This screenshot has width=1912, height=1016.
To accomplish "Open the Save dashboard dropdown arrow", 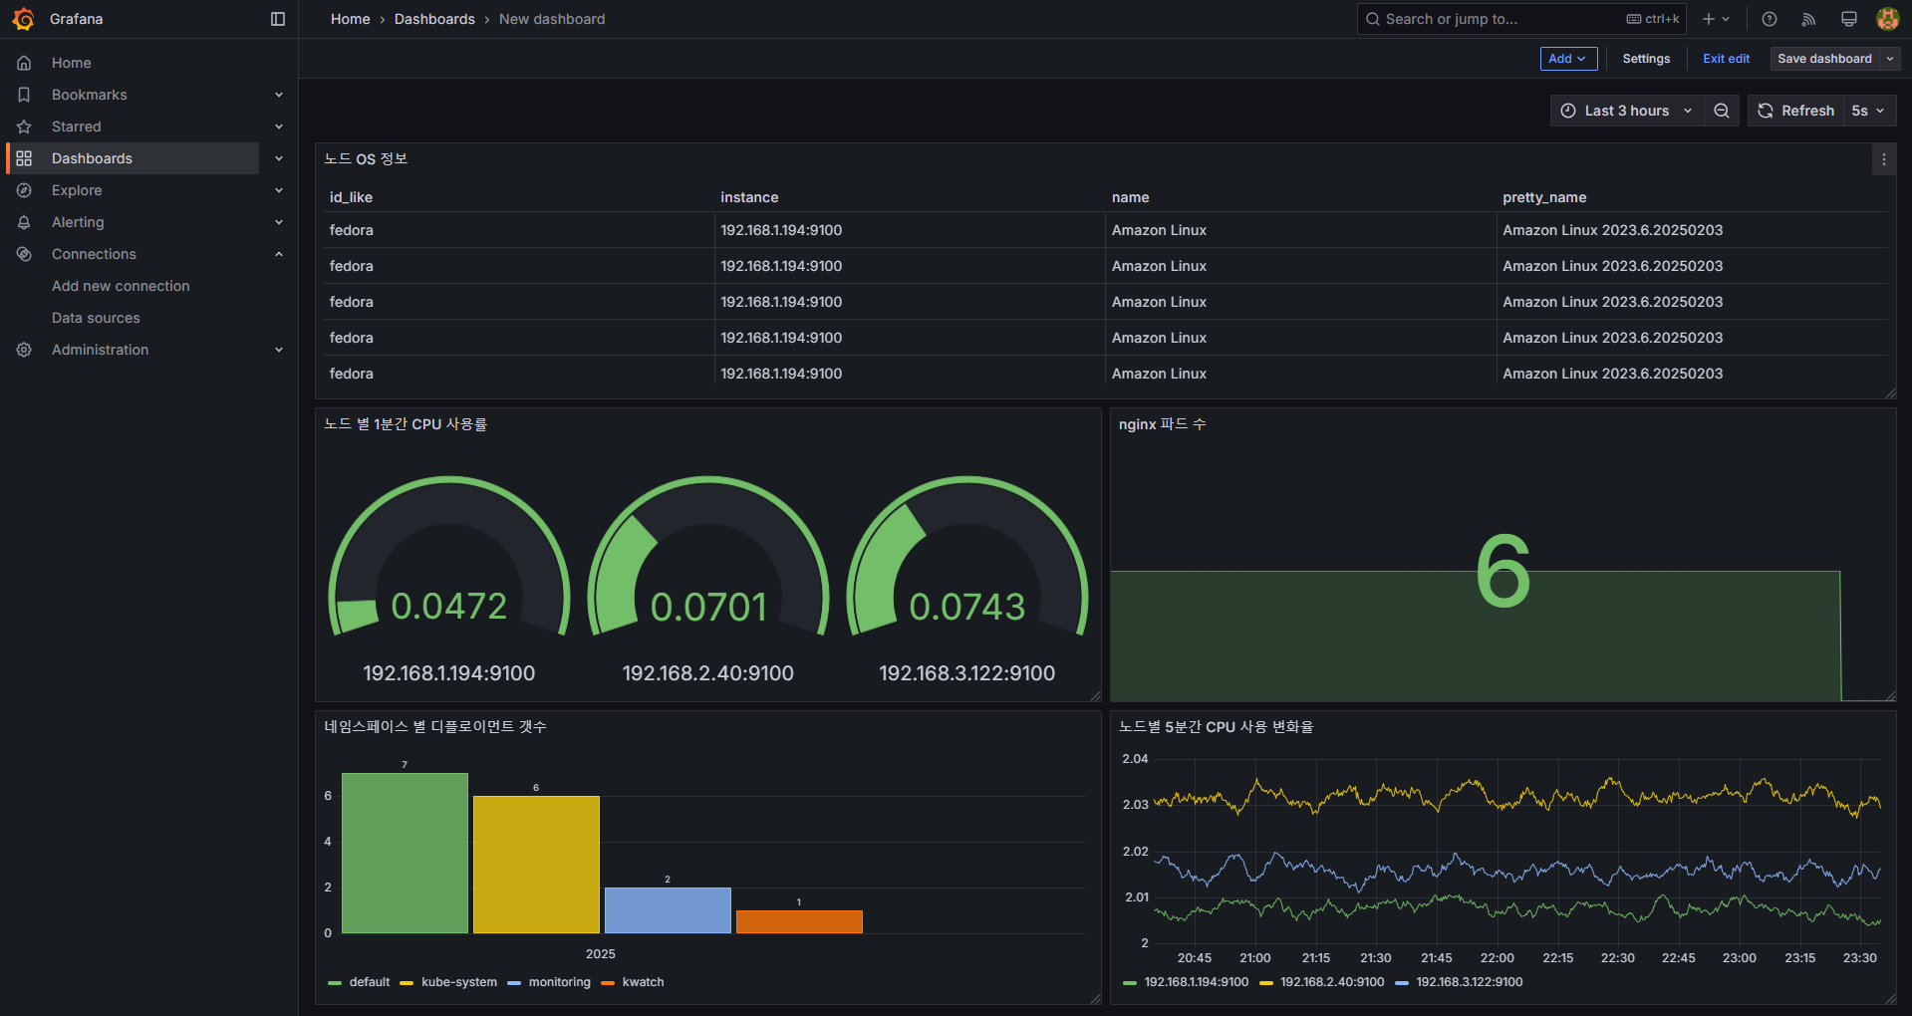I will [1890, 59].
